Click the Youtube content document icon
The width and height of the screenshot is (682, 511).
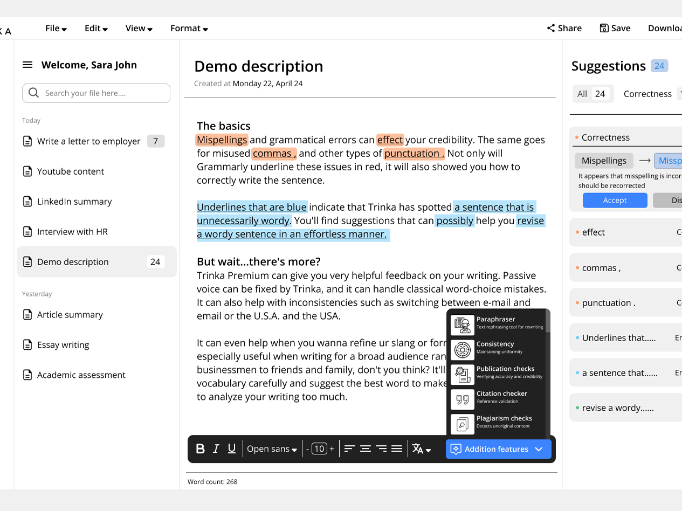[x=27, y=171]
